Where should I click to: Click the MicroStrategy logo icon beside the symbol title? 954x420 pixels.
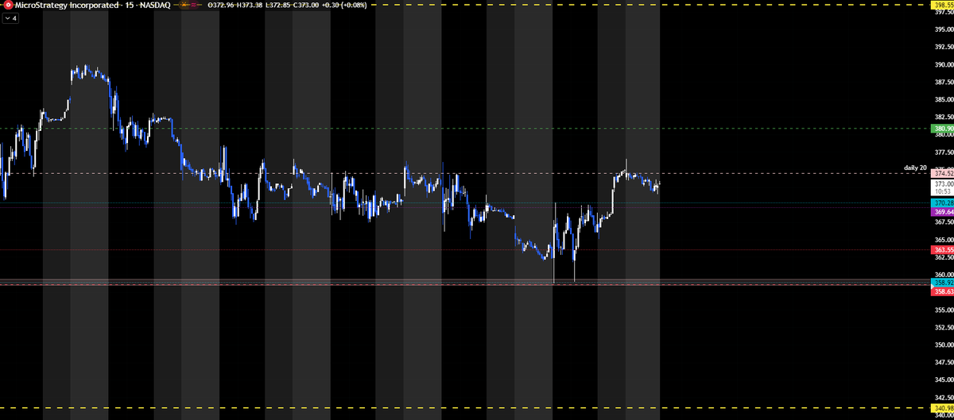point(8,6)
